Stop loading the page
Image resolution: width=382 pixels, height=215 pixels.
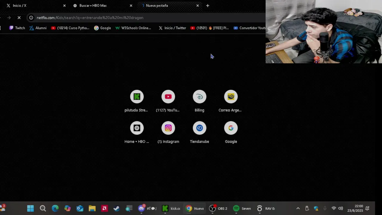point(19,18)
